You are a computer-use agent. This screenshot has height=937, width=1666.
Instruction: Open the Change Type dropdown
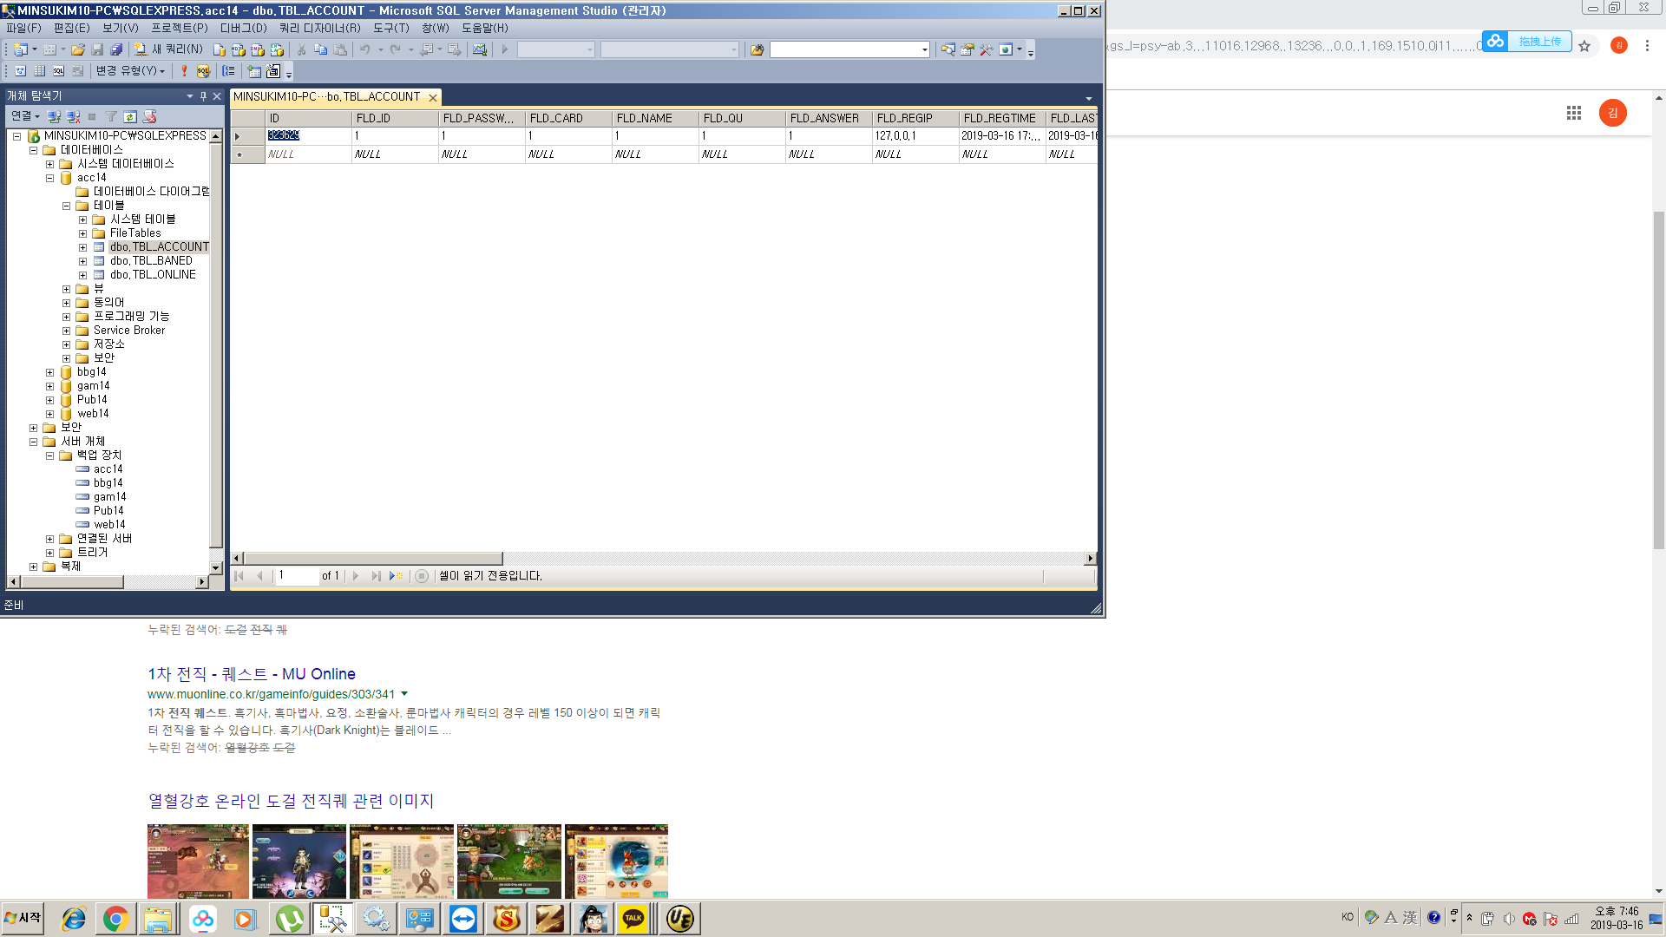130,71
